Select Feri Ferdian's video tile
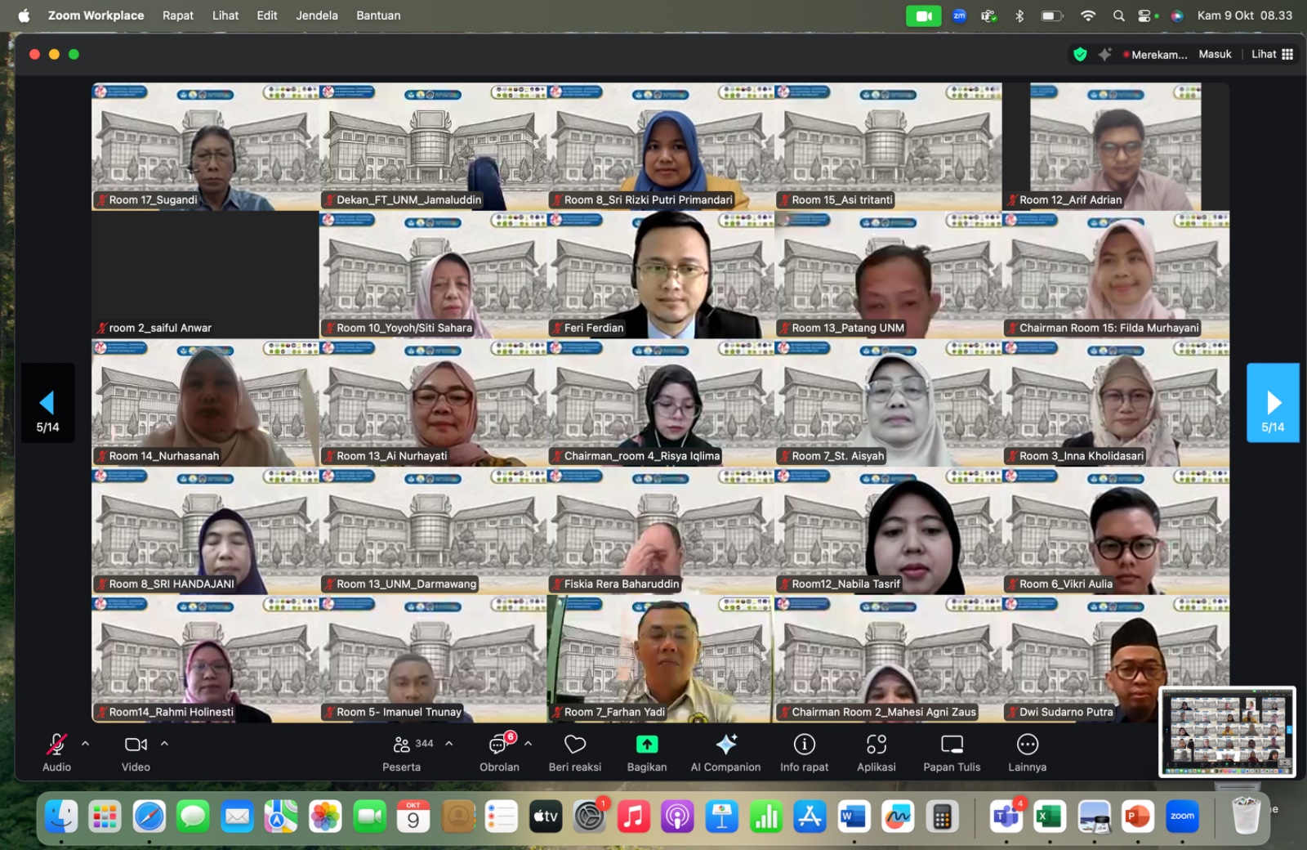The width and height of the screenshot is (1307, 850). click(x=660, y=275)
